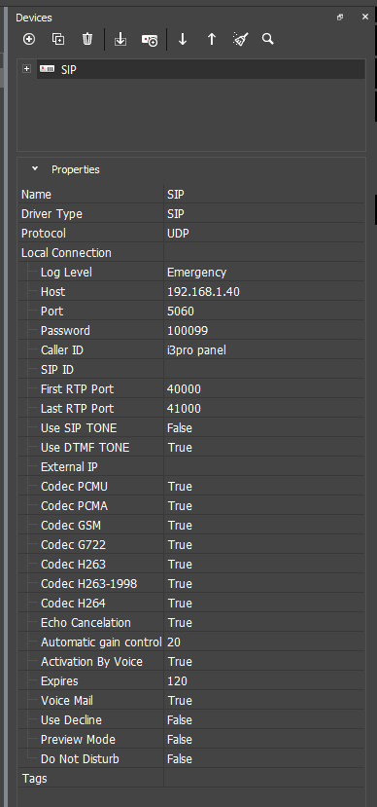Undock the Devices panel with the float icon
The width and height of the screenshot is (377, 807).
coord(340,17)
